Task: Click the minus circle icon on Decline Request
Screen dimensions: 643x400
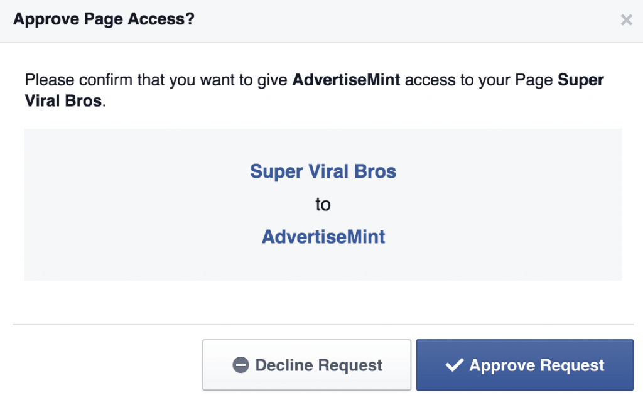Action: [x=240, y=365]
